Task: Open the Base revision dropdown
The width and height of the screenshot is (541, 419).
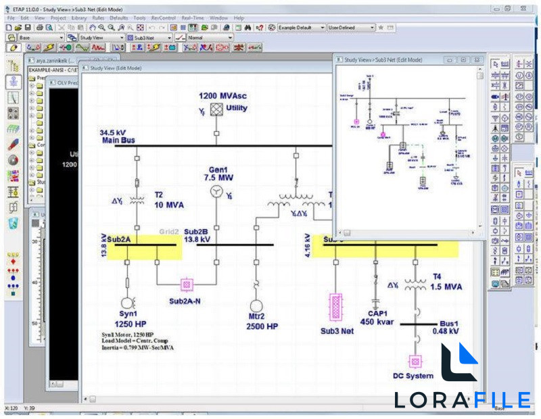Action: click(41, 37)
